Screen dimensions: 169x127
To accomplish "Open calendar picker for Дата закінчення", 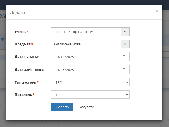I will (124, 70).
